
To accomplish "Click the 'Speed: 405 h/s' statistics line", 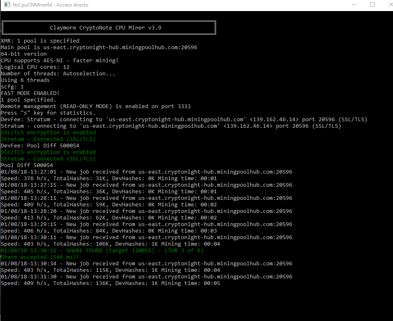I will tap(109, 192).
